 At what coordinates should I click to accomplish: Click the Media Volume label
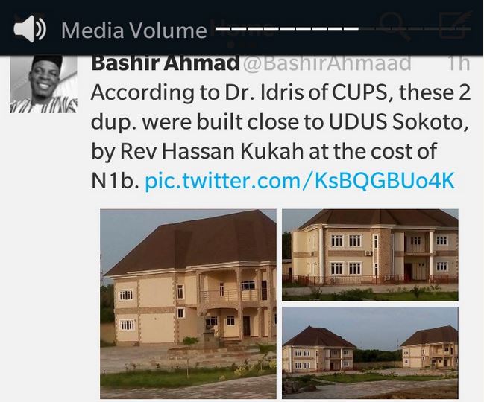134,31
